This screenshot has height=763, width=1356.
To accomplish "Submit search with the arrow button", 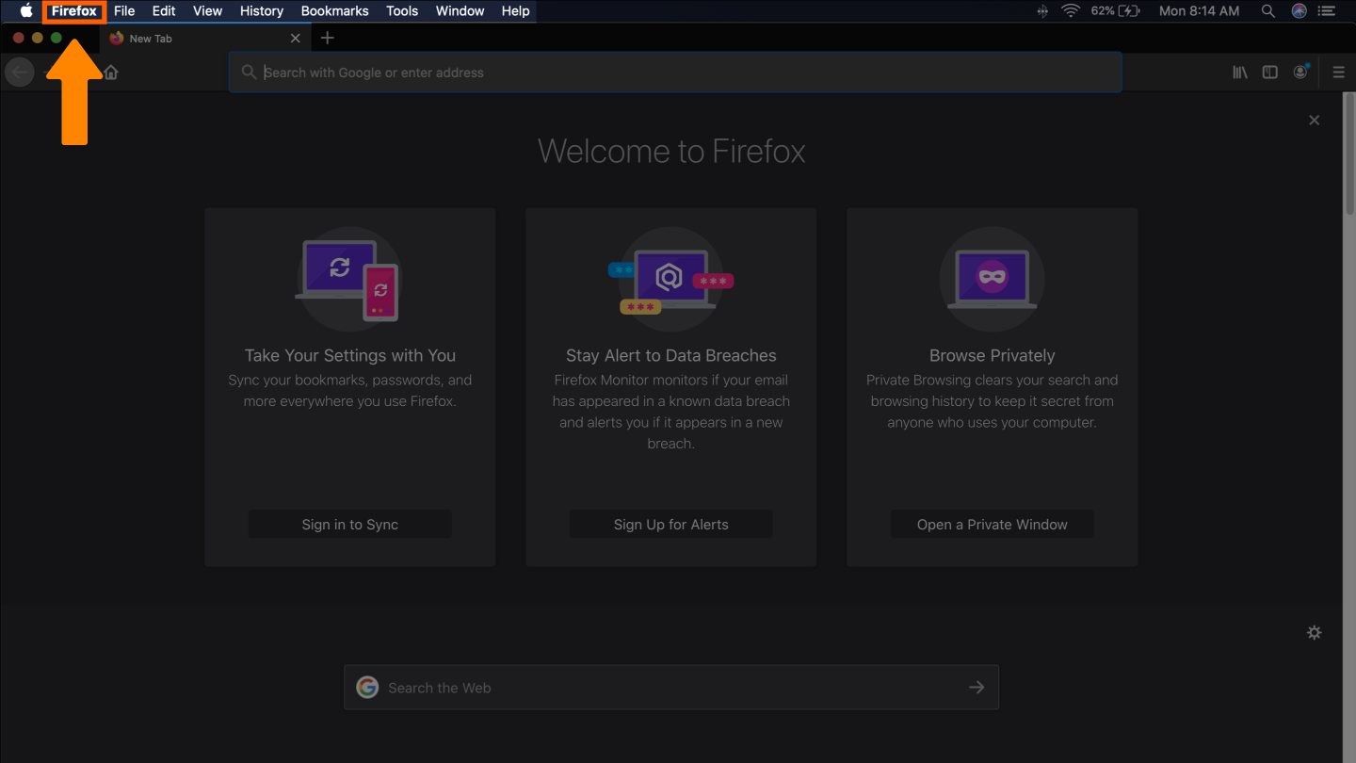I will [x=977, y=688].
